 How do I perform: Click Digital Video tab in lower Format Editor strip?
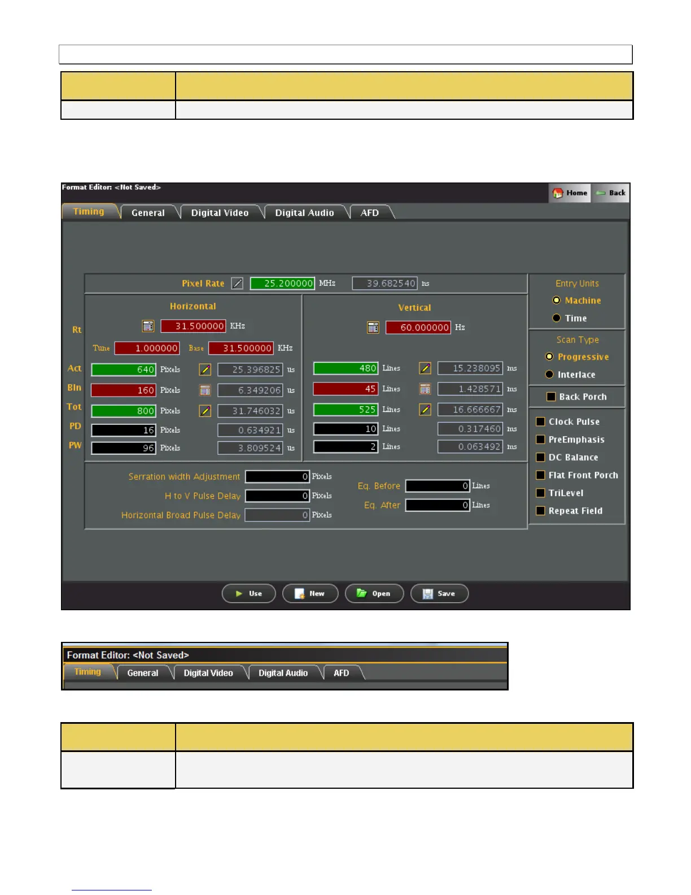click(x=208, y=673)
